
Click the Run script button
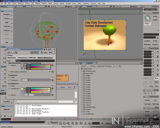69,87
